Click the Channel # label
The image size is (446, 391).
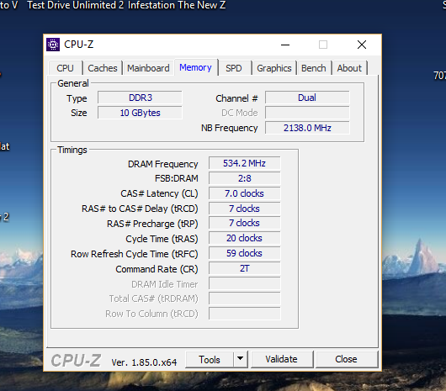click(x=236, y=98)
